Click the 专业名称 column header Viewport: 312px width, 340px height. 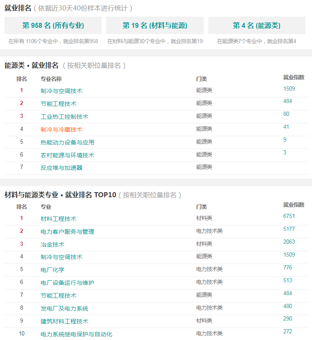(51, 79)
